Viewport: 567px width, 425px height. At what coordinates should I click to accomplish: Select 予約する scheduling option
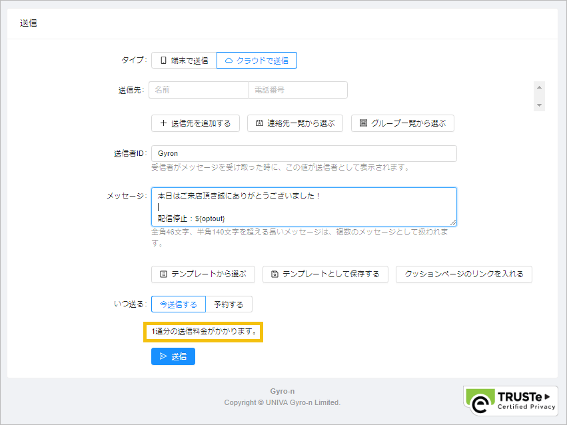coord(229,304)
